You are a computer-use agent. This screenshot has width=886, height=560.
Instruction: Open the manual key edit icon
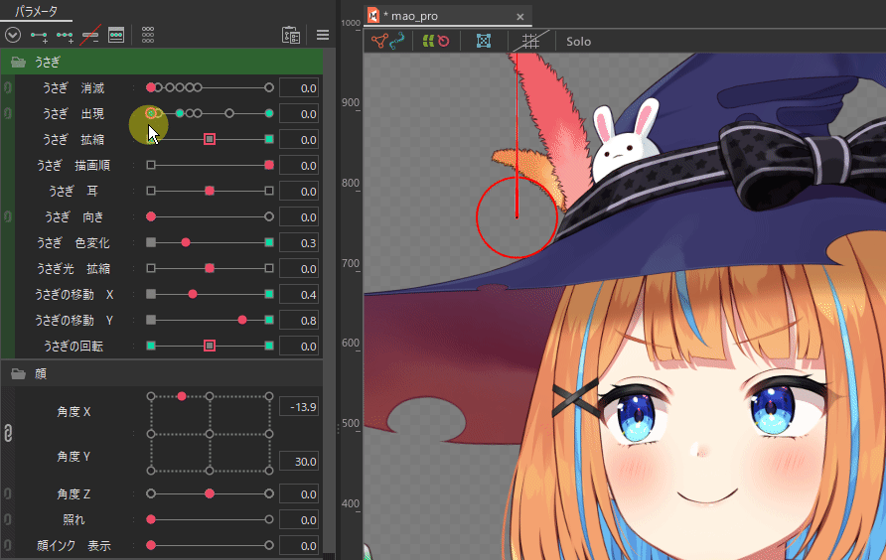116,35
